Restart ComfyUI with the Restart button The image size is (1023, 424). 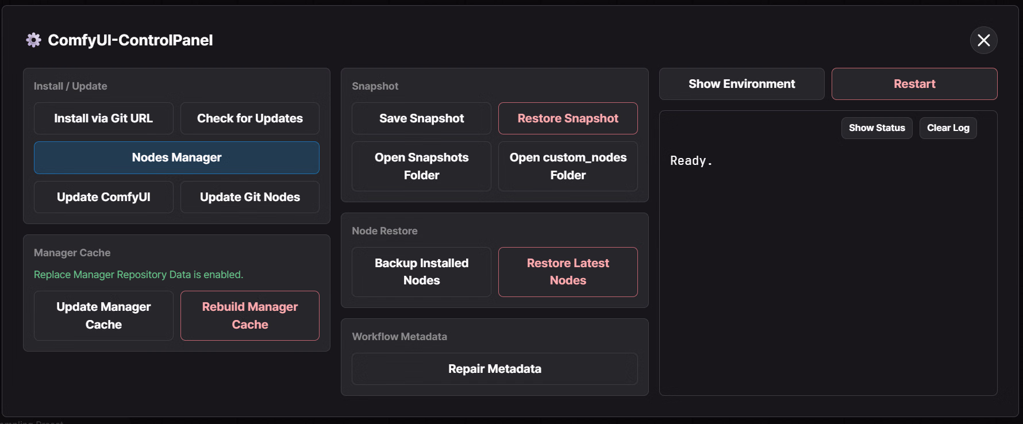[x=914, y=84]
